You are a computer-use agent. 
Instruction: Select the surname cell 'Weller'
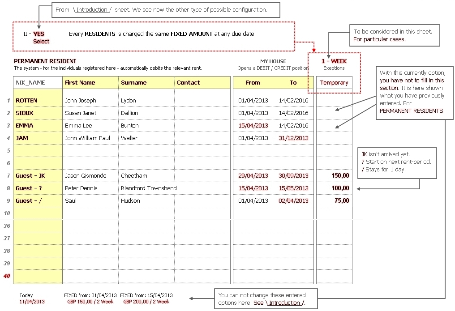146,138
